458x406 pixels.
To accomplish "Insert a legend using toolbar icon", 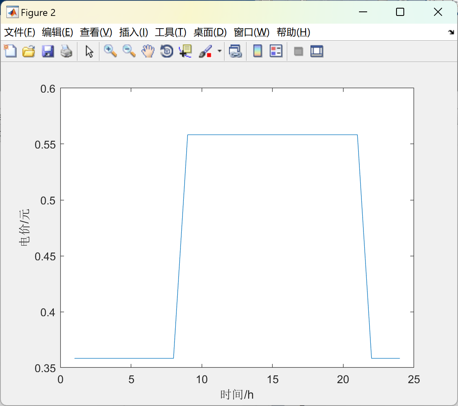I will 276,51.
